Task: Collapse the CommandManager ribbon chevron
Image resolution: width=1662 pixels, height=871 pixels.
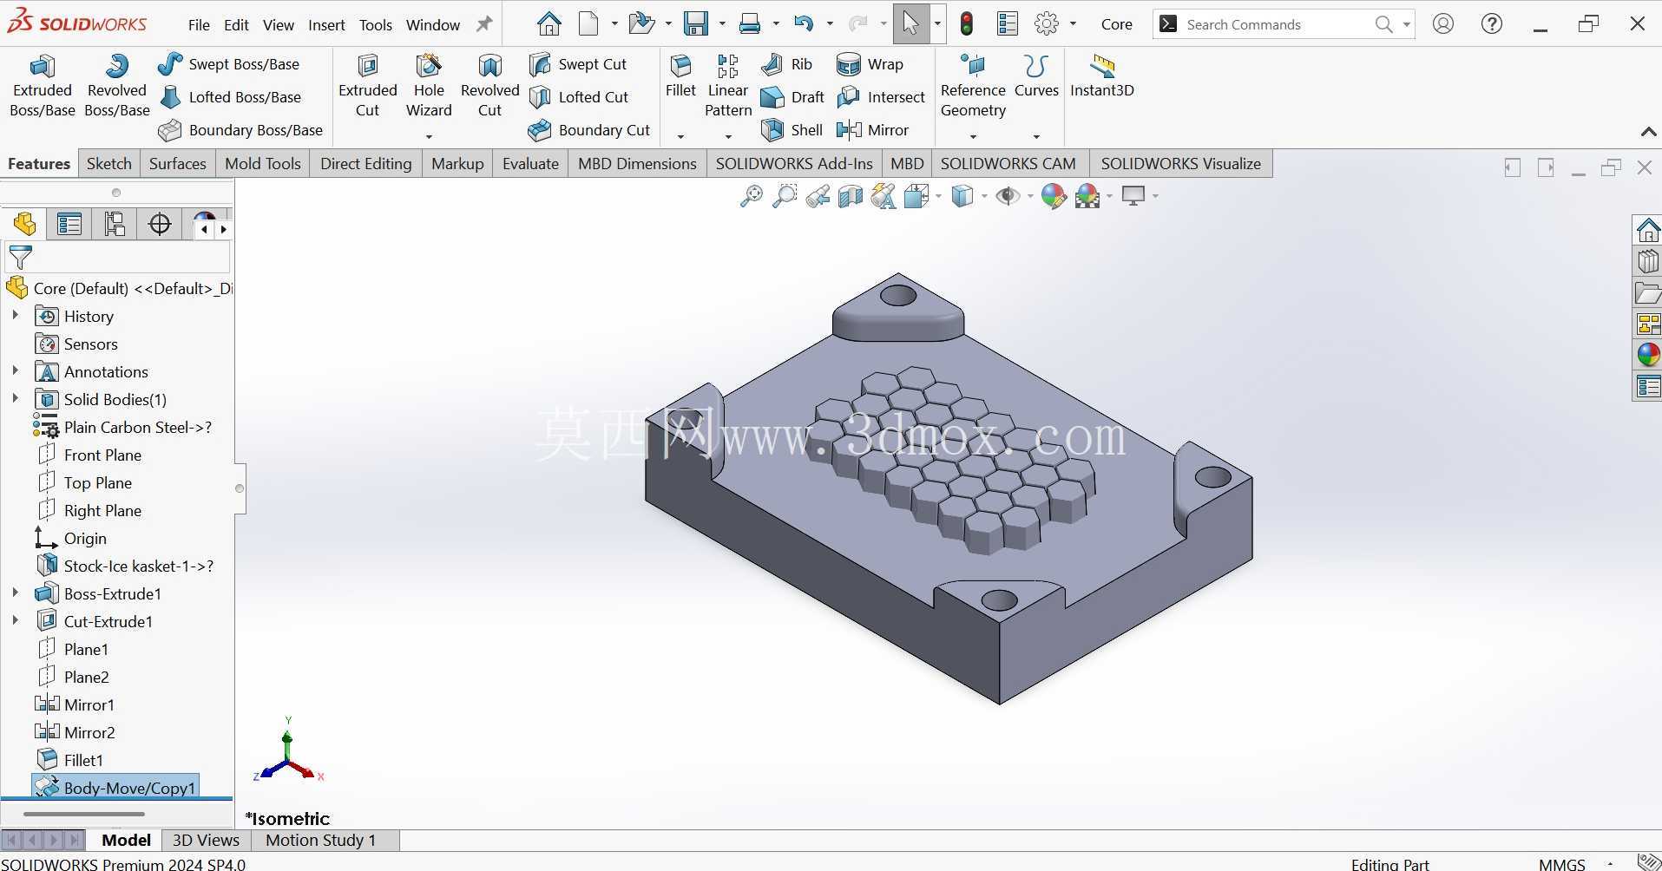Action: click(x=1648, y=132)
